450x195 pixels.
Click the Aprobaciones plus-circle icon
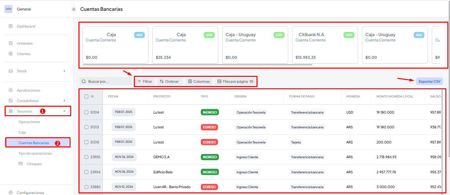pos(11,90)
